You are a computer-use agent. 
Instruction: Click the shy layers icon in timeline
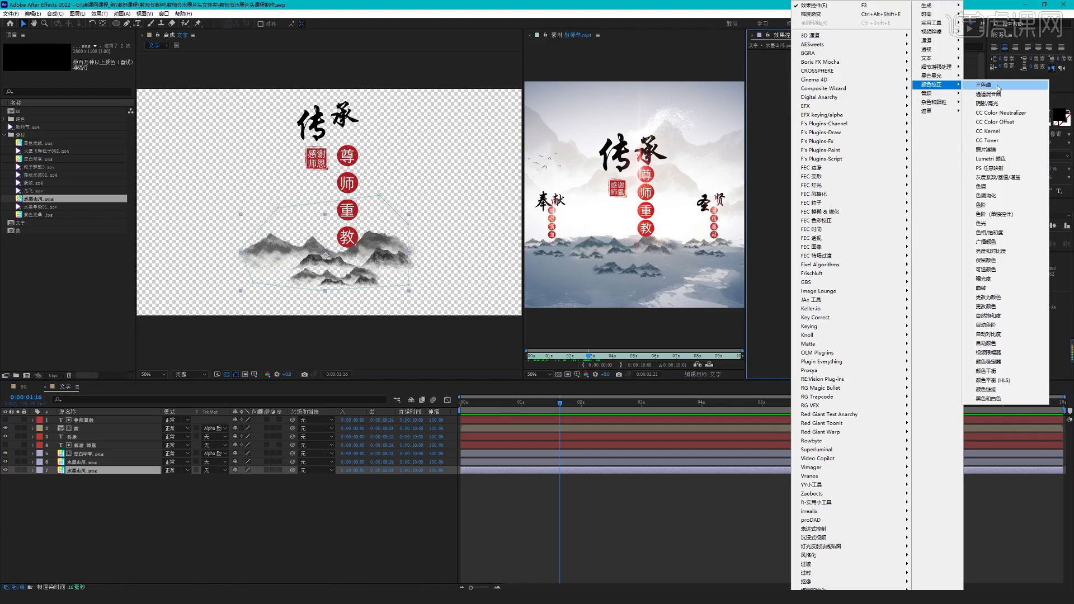point(411,399)
